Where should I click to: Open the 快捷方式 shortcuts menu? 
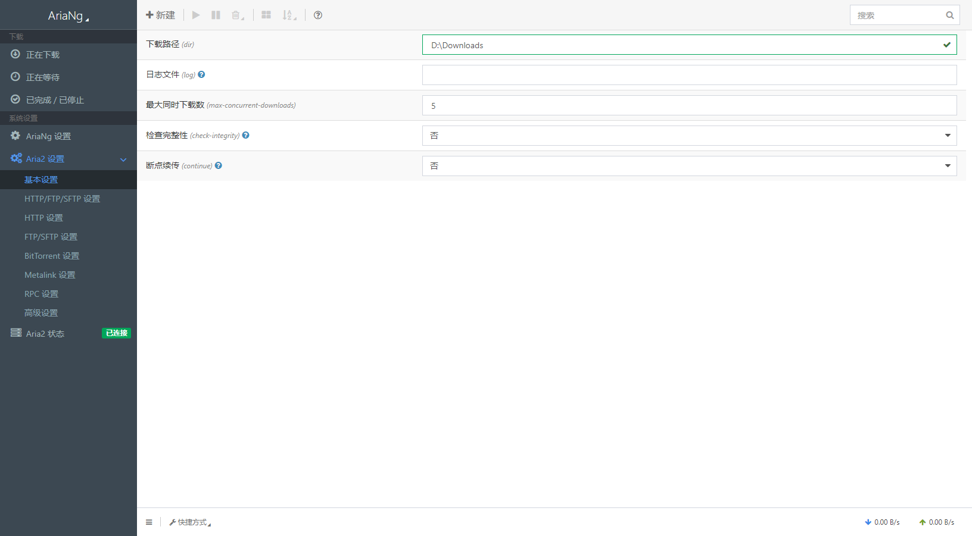coord(190,522)
